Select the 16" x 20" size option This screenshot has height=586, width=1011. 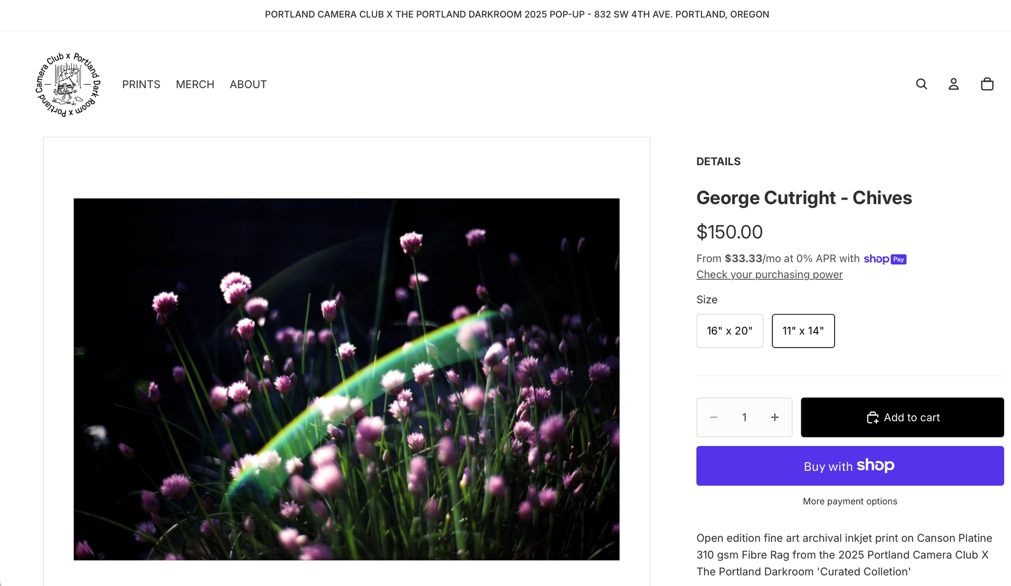(x=729, y=331)
